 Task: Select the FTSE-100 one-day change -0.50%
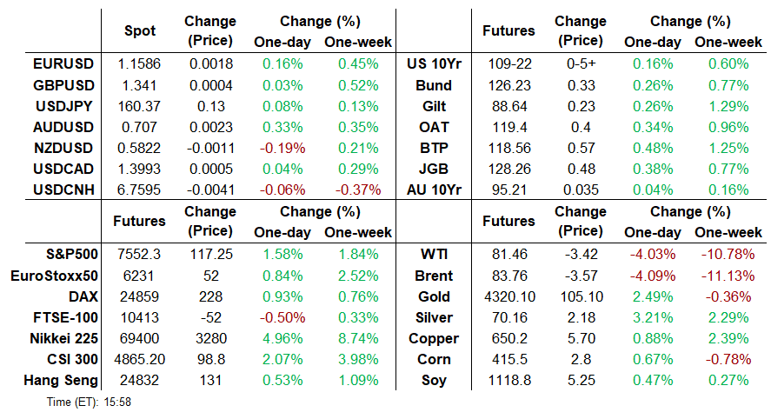(282, 317)
